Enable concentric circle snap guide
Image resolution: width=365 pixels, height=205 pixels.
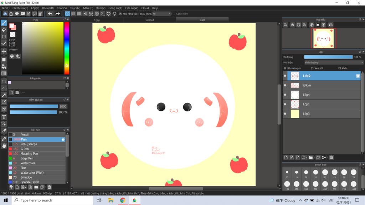tap(97, 14)
